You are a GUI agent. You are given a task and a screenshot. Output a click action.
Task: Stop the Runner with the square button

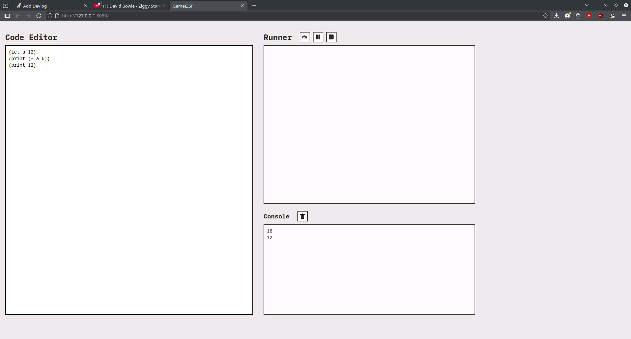(x=331, y=37)
